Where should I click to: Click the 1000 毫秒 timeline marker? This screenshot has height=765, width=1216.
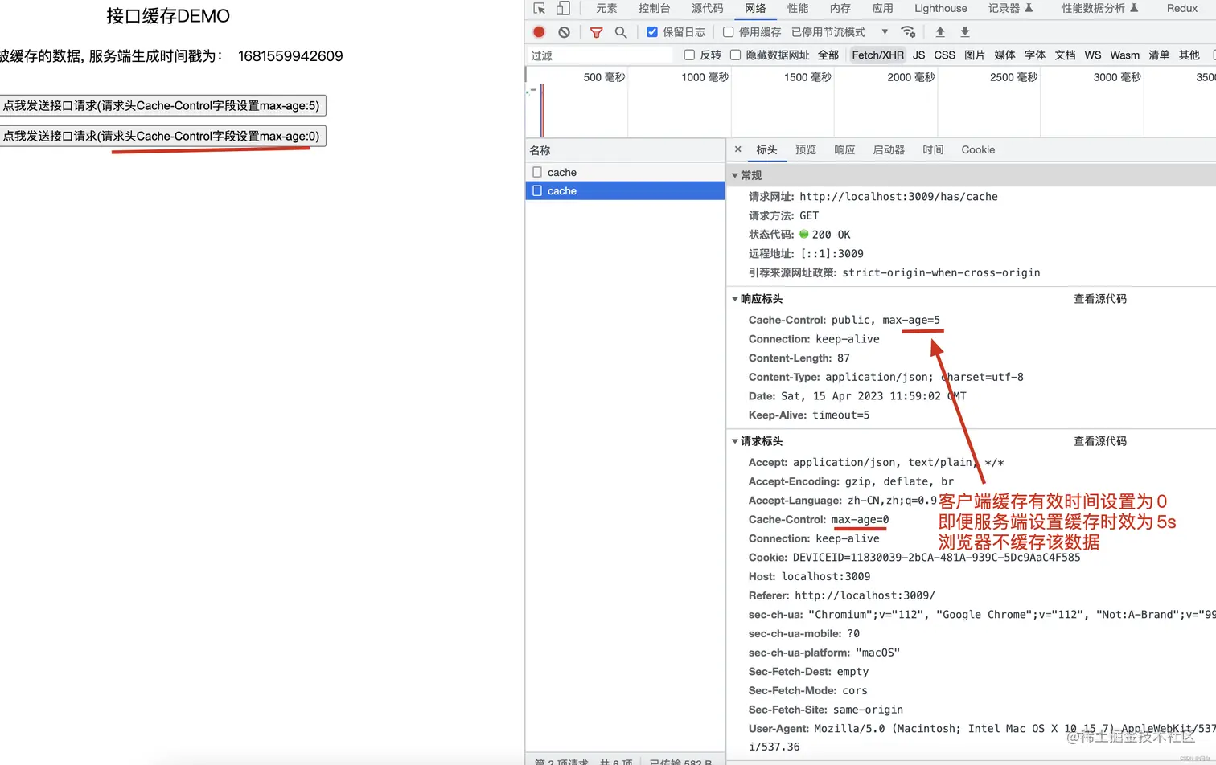705,77
